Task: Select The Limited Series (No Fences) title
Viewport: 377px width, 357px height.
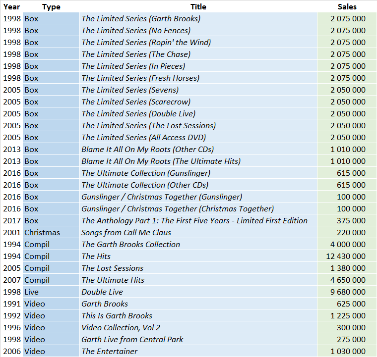Action: 136,31
